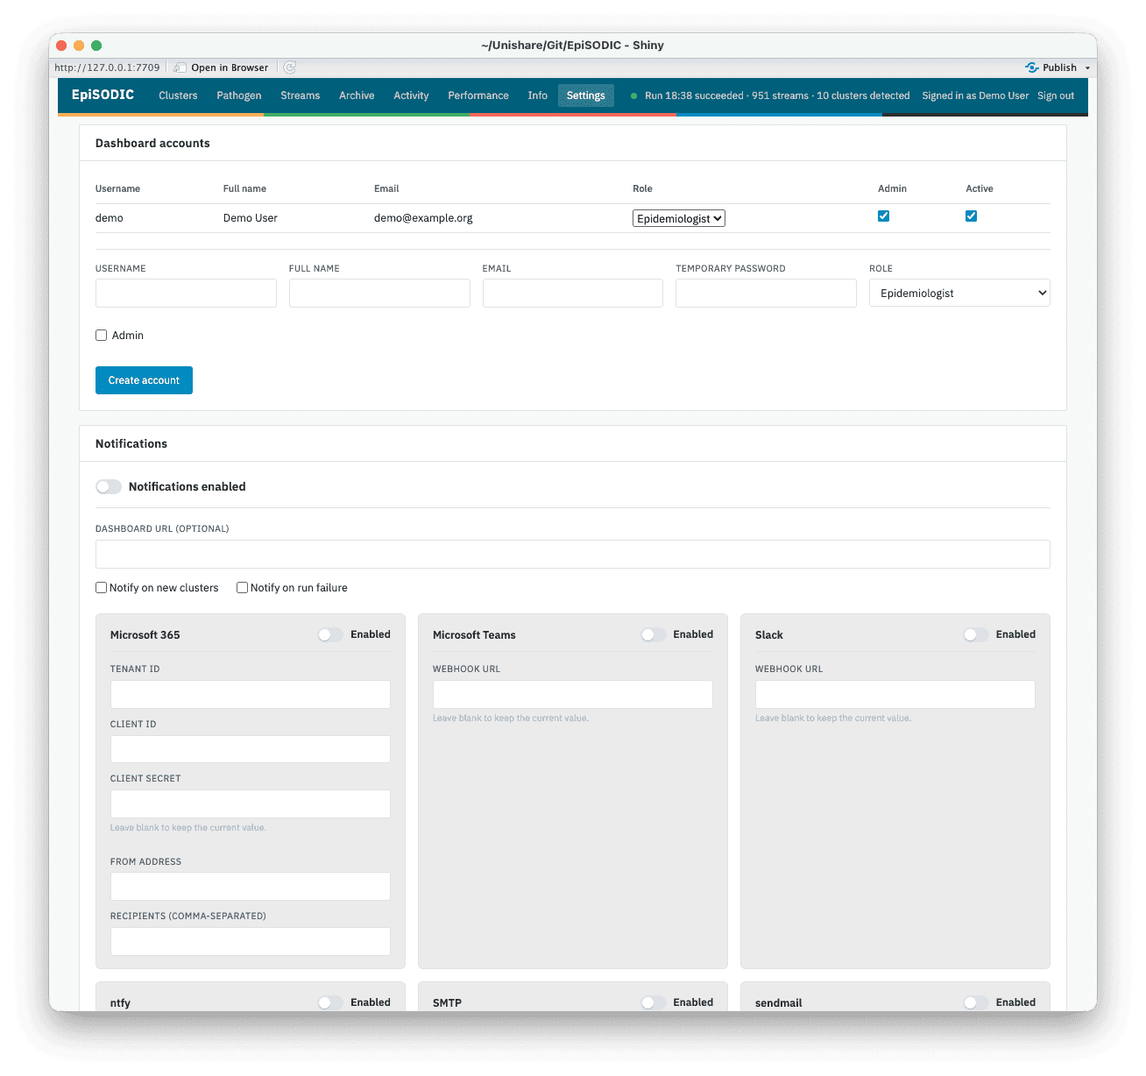Show the Info tab
The height and width of the screenshot is (1076, 1146).
click(538, 96)
